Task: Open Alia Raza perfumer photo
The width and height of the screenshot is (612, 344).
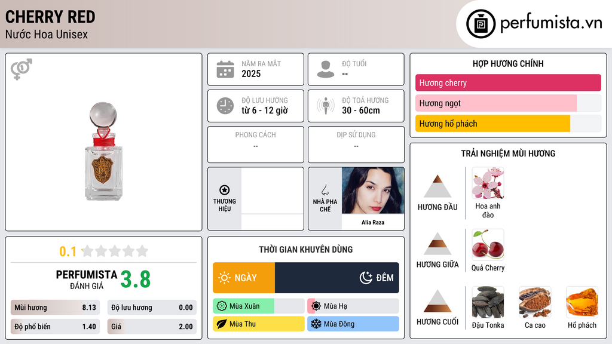Action: pos(373,191)
